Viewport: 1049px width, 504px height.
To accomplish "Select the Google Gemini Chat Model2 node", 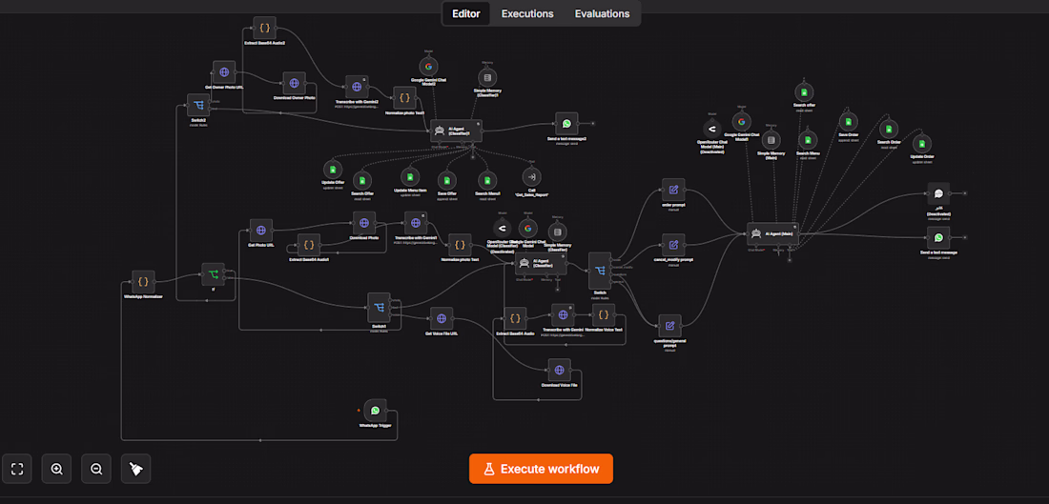I will pyautogui.click(x=428, y=66).
